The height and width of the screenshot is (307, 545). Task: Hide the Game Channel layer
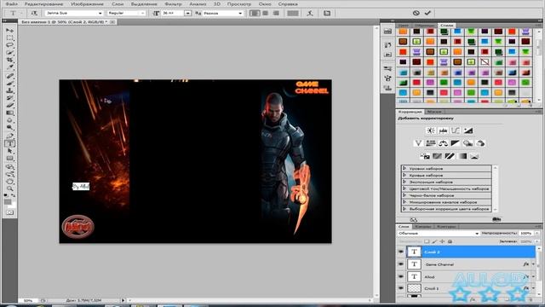401,264
